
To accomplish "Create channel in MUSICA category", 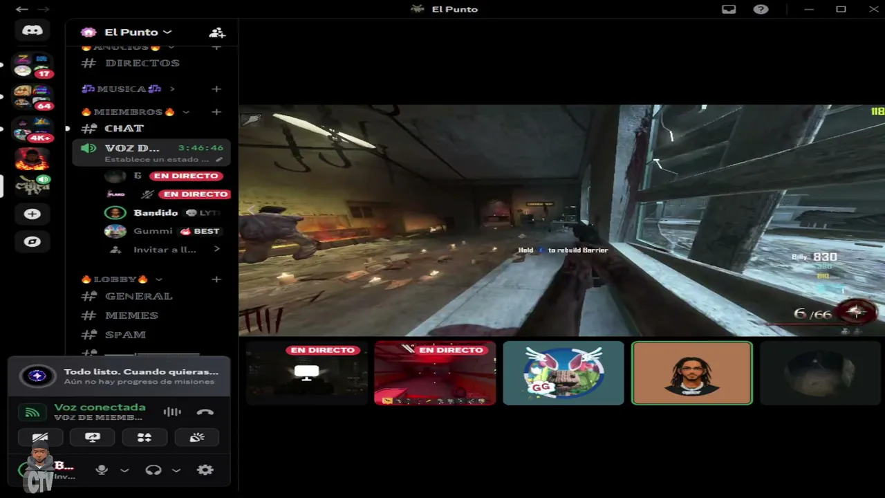I will 216,89.
